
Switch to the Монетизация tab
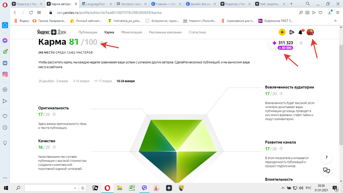click(x=131, y=32)
